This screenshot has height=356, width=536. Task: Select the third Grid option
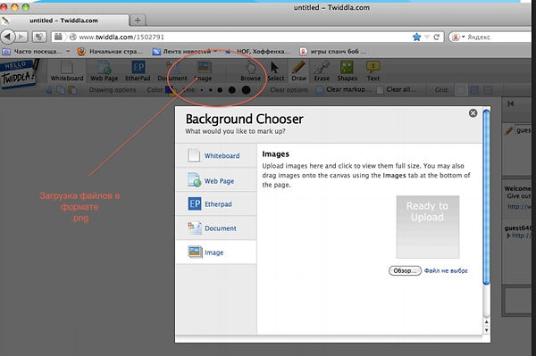coord(488,90)
